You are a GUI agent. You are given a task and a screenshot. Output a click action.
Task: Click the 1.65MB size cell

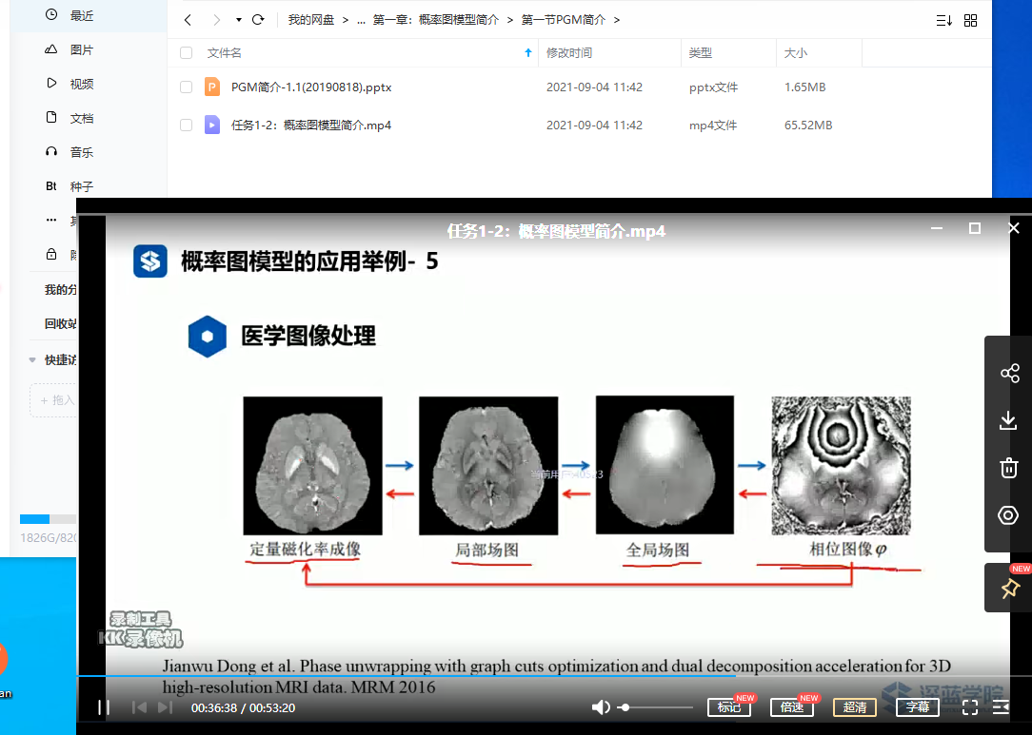(x=804, y=87)
